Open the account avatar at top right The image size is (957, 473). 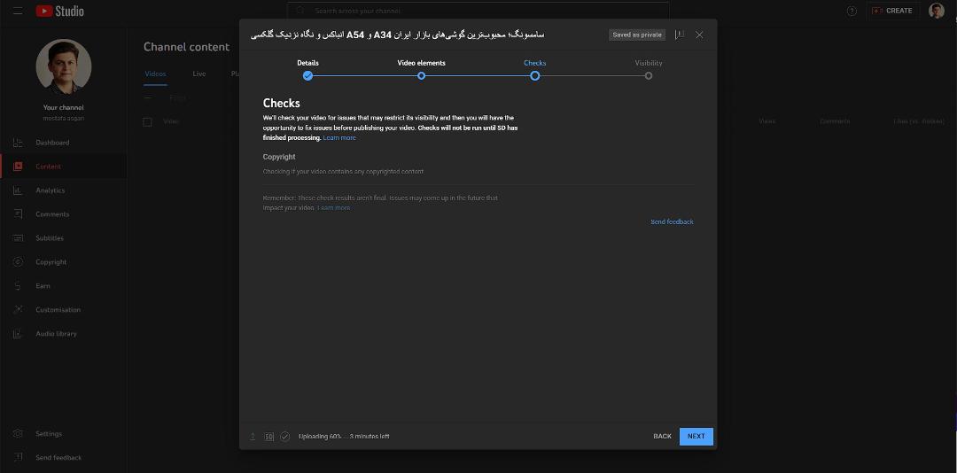[937, 11]
